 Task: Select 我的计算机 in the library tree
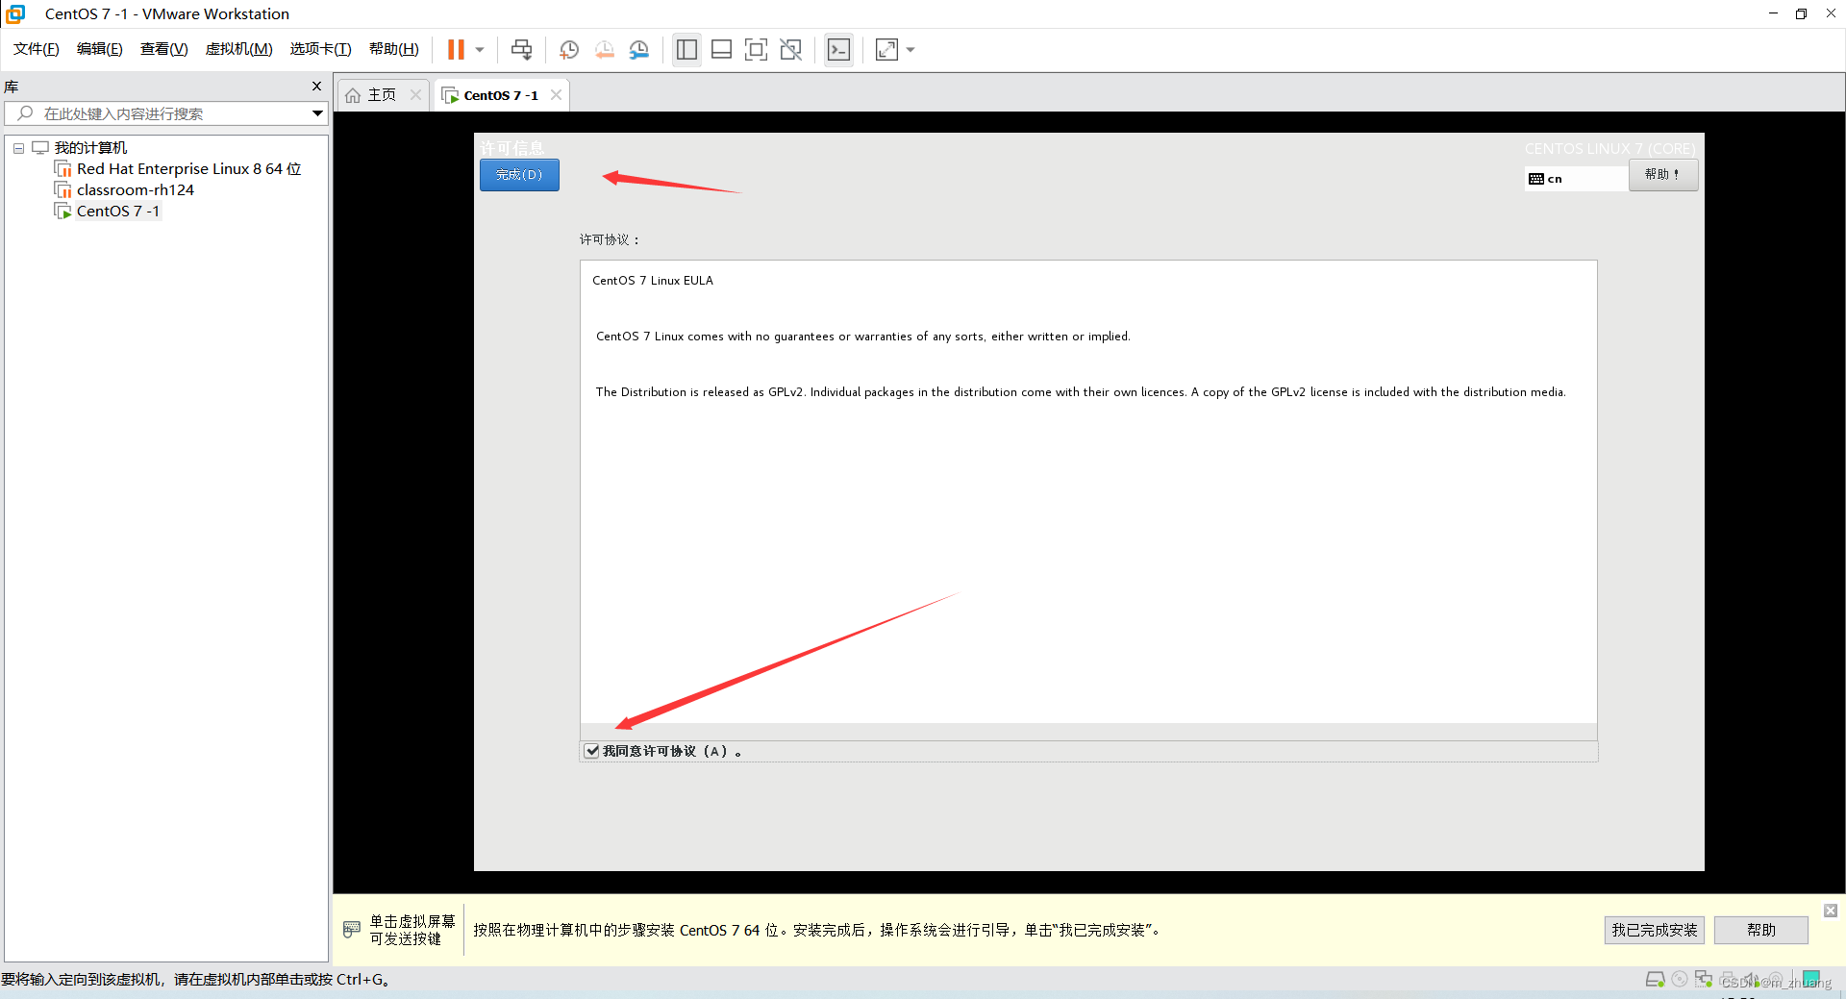90,147
